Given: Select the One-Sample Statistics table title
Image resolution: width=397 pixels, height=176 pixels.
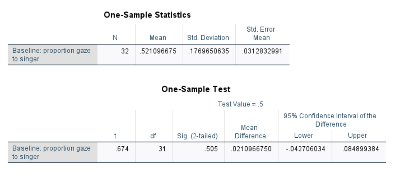Looking at the screenshot, I should (x=147, y=15).
